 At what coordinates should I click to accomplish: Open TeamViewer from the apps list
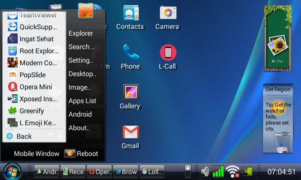point(34,15)
